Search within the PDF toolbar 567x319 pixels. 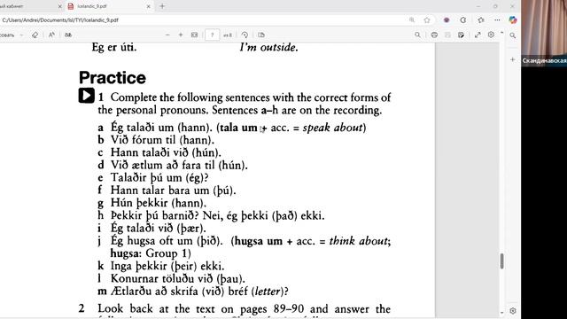(417, 35)
